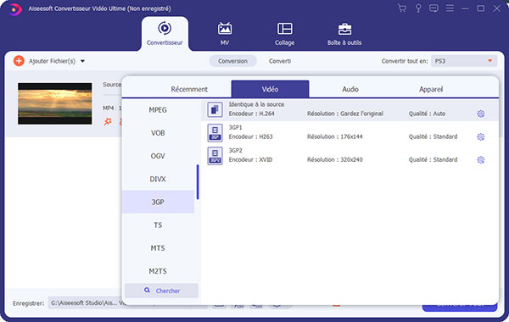This screenshot has height=322, width=509.
Task: Open the Collage tab
Action: [284, 34]
